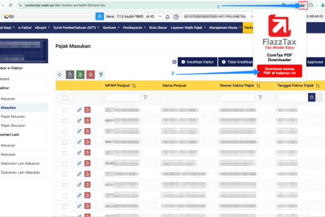Image resolution: width=325 pixels, height=217 pixels.
Task: Edit the first invoice row with pencil icon
Action: point(79,110)
